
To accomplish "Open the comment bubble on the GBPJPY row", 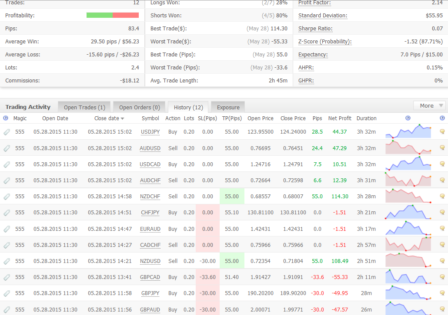I will click(442, 293).
